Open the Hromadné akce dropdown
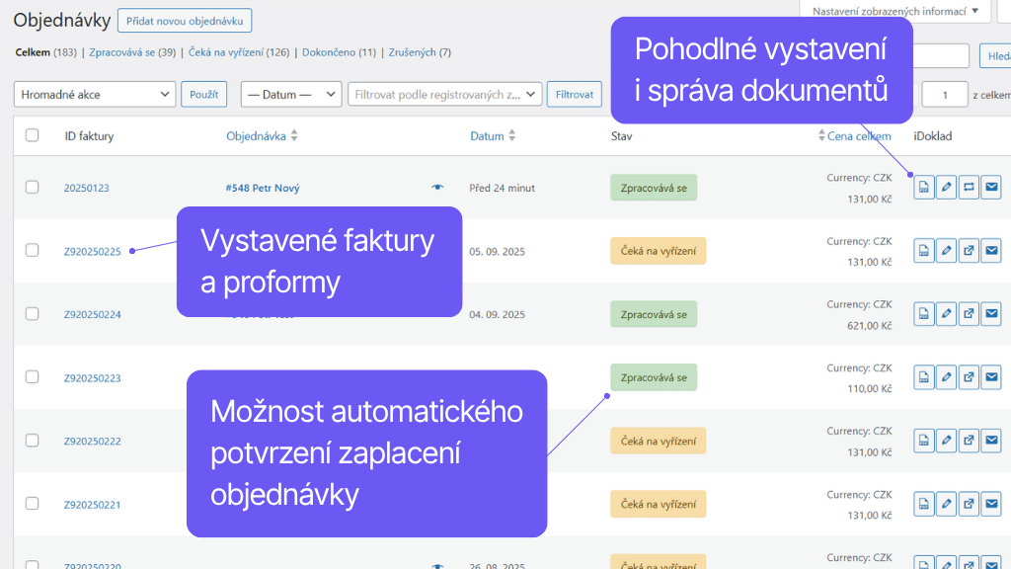 click(x=95, y=94)
